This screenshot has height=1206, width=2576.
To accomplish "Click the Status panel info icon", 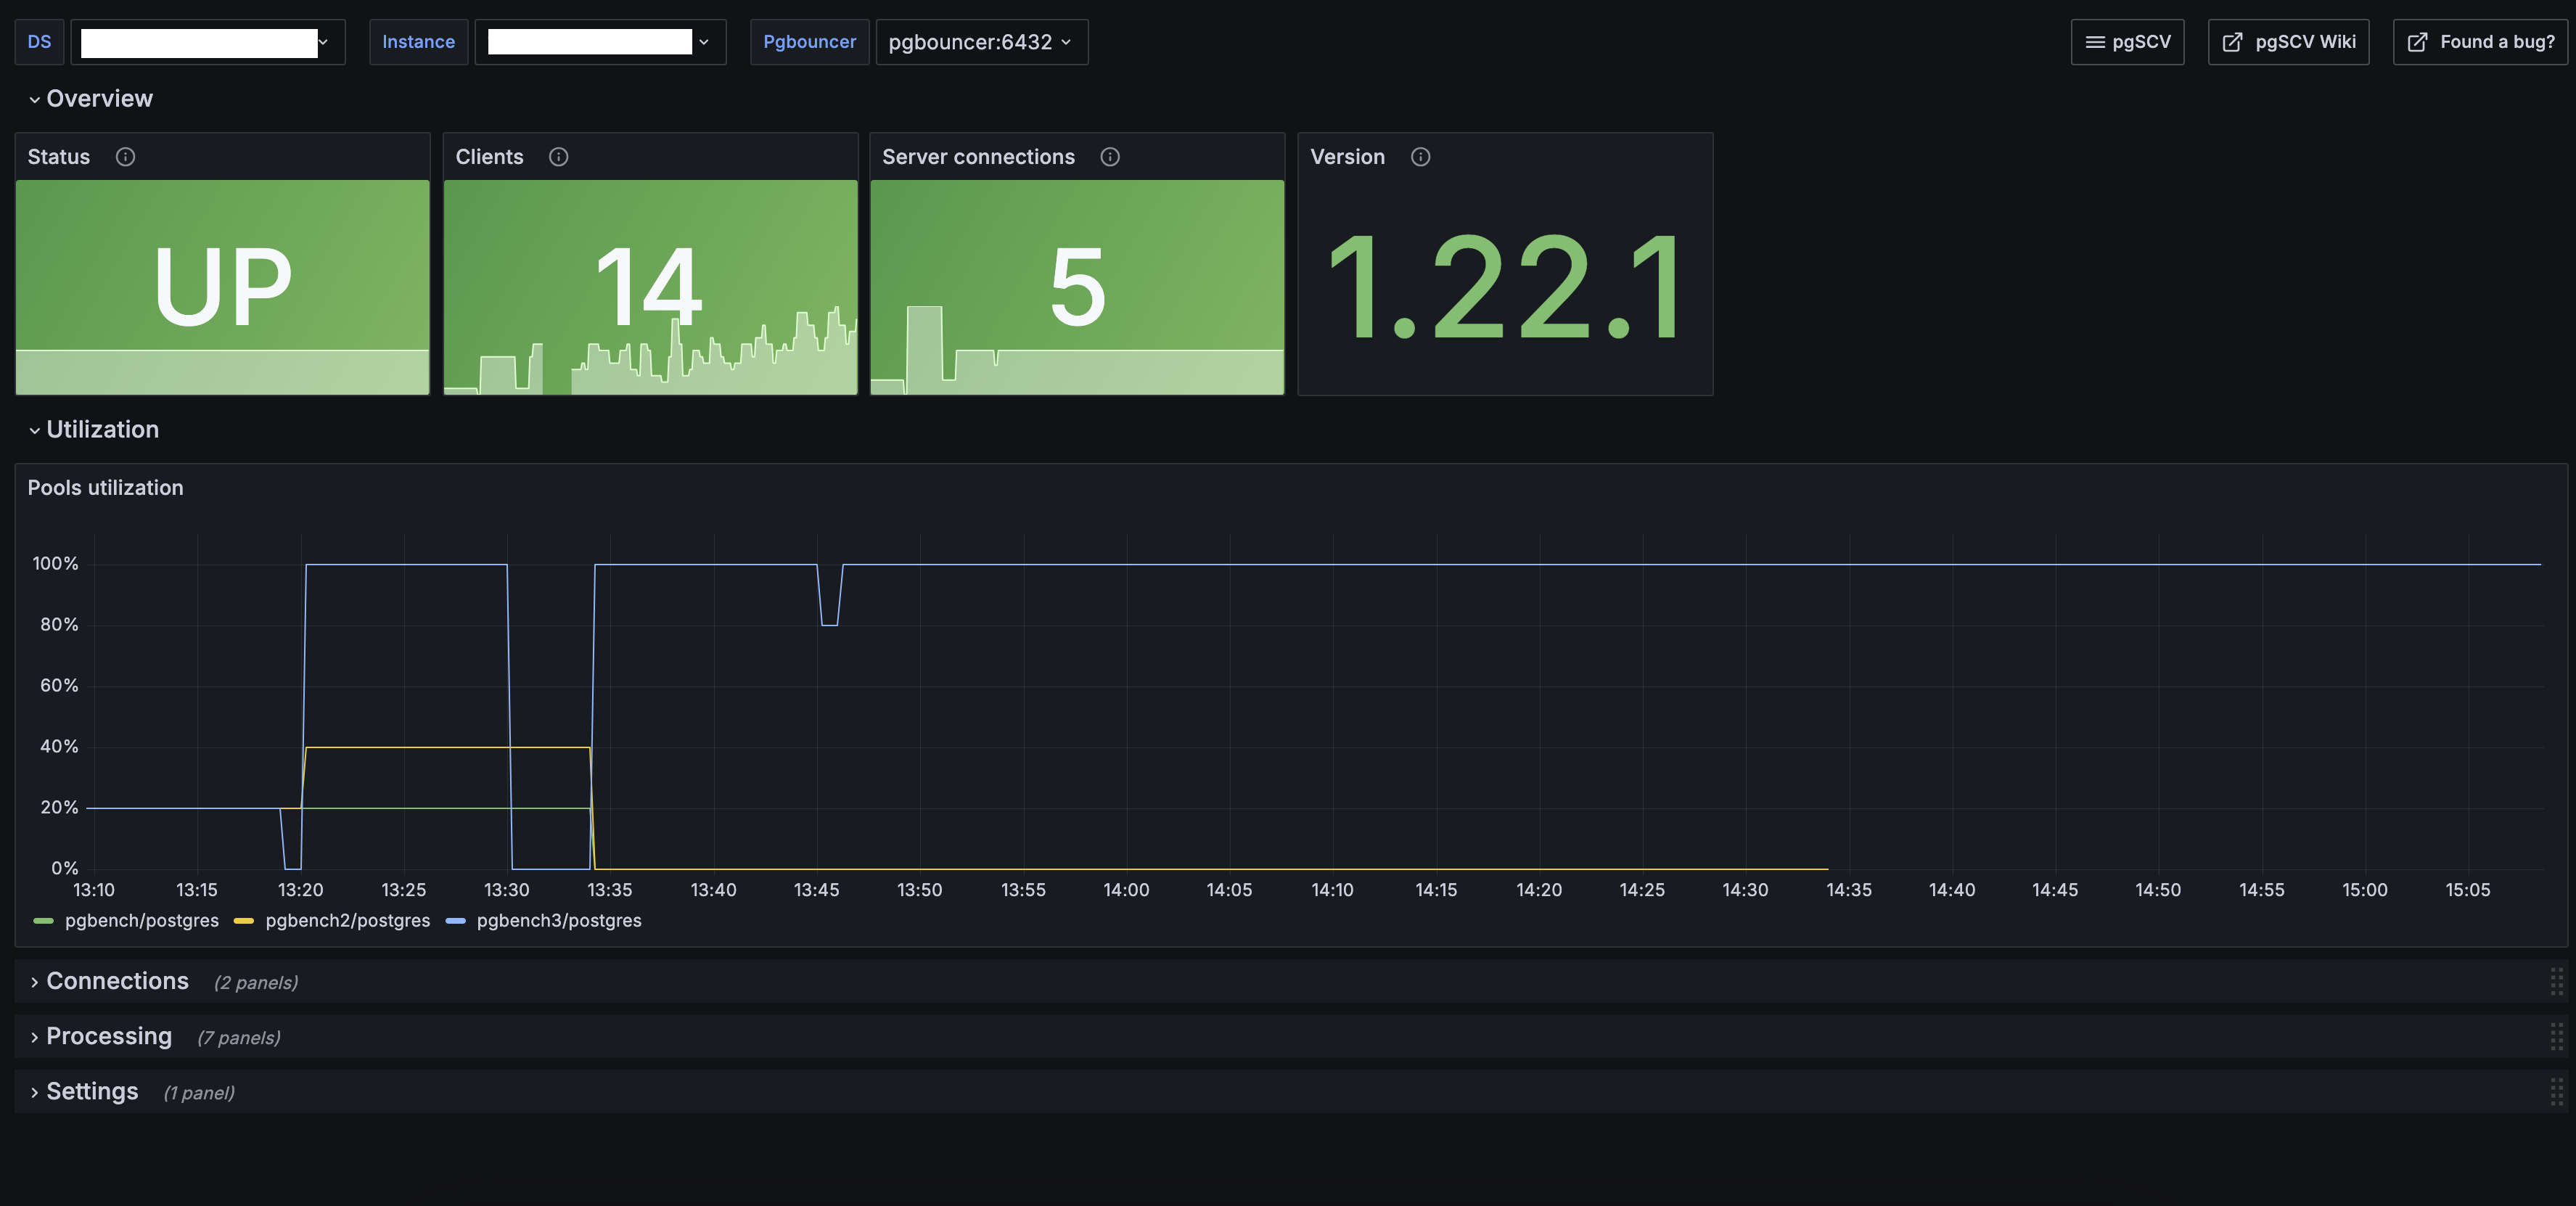I will tap(125, 157).
